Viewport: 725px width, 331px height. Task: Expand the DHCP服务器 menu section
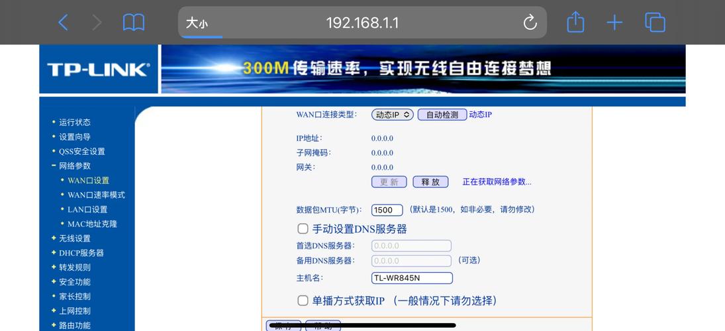pyautogui.click(x=81, y=253)
